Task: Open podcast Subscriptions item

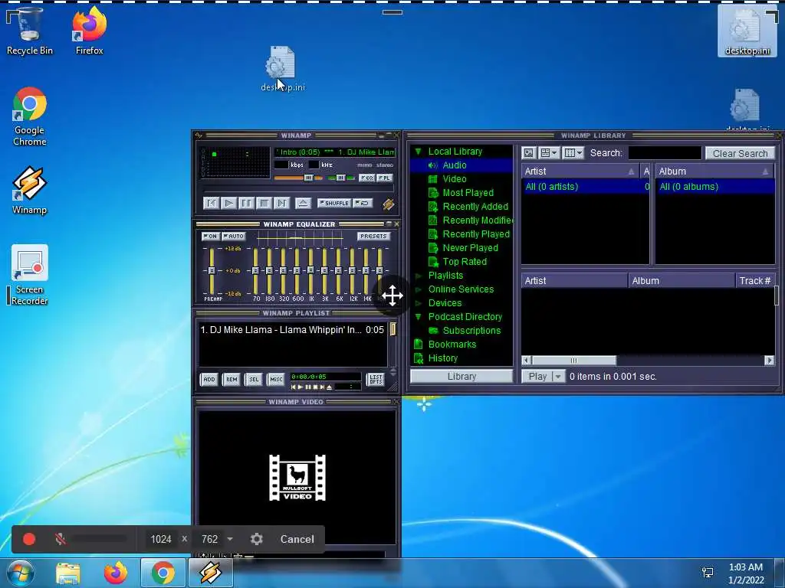Action: pos(471,331)
